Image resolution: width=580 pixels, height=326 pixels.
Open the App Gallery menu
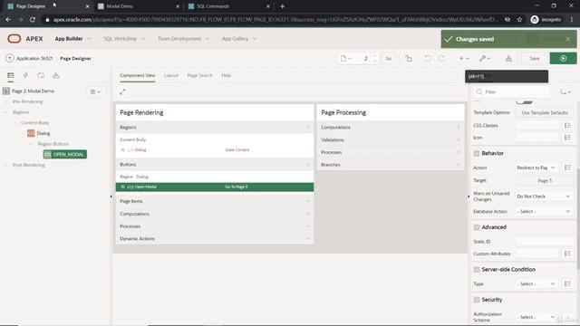click(238, 38)
